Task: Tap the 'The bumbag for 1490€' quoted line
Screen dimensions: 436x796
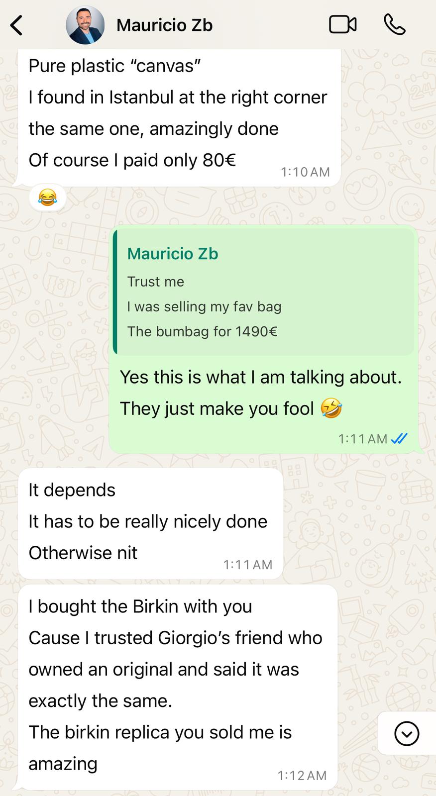Action: point(202,331)
